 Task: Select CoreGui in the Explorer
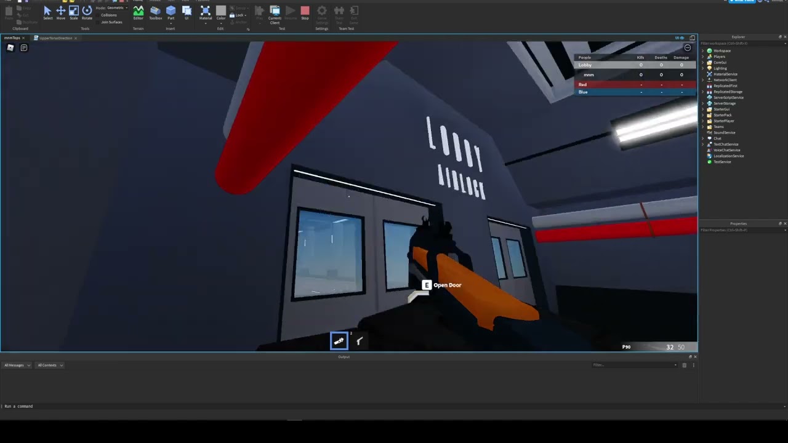click(720, 62)
